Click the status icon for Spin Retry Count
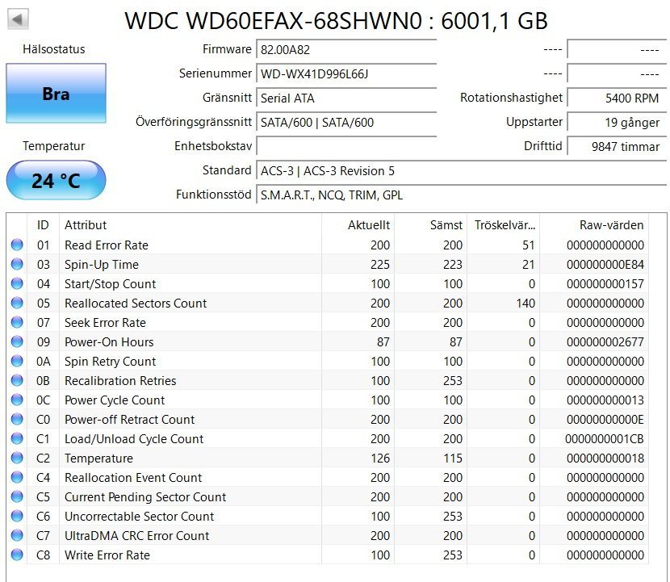The image size is (670, 582). point(17,361)
